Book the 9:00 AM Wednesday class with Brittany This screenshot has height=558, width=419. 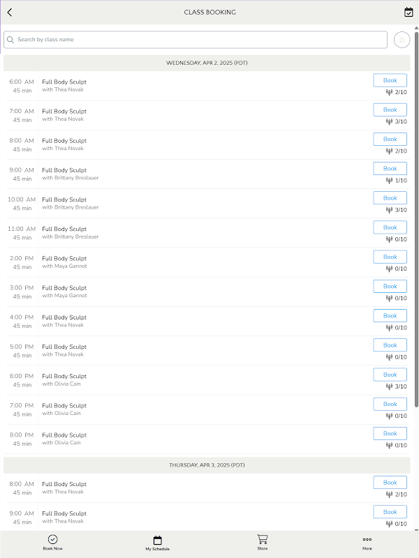tap(390, 168)
